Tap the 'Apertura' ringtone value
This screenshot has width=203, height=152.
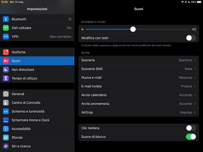185,60
